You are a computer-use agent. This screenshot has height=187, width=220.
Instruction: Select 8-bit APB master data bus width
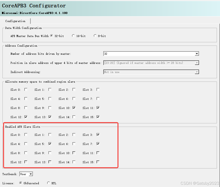[x=95, y=36]
